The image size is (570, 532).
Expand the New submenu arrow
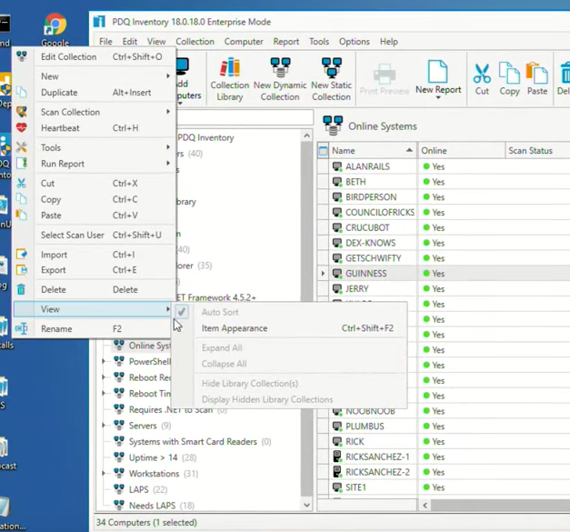168,76
